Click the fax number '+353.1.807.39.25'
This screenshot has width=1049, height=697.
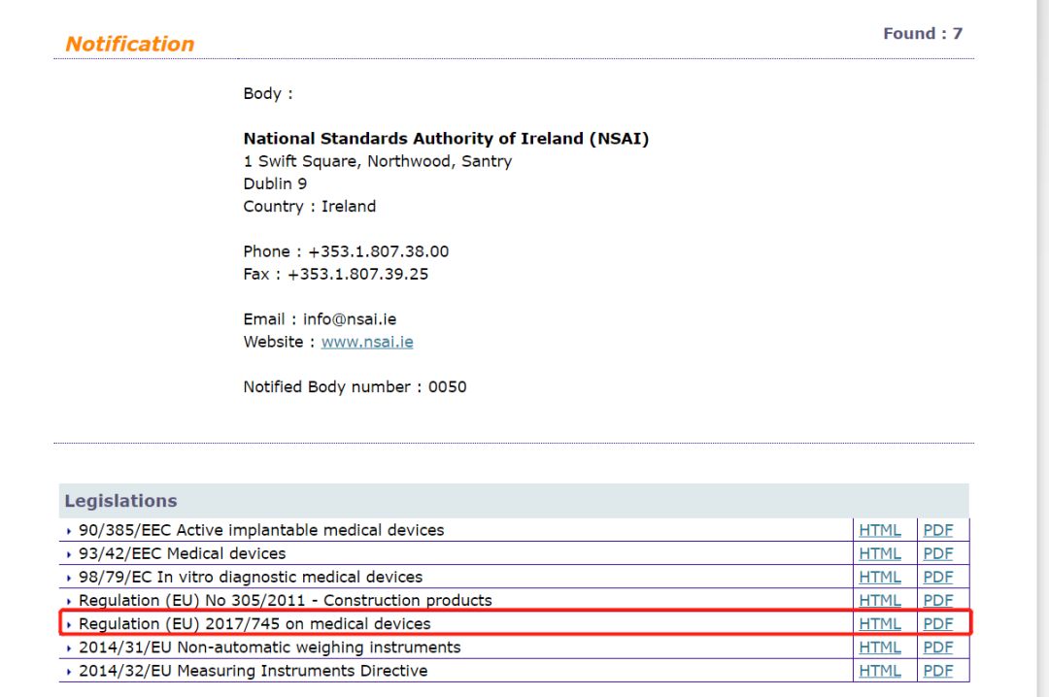tap(357, 275)
